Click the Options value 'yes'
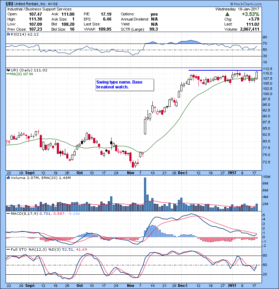279x289 pixels. 154,14
